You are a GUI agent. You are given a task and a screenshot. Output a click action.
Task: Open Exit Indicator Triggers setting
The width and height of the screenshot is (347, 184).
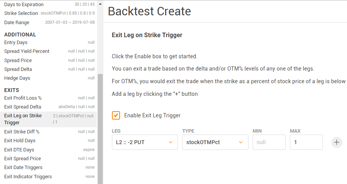(49, 176)
